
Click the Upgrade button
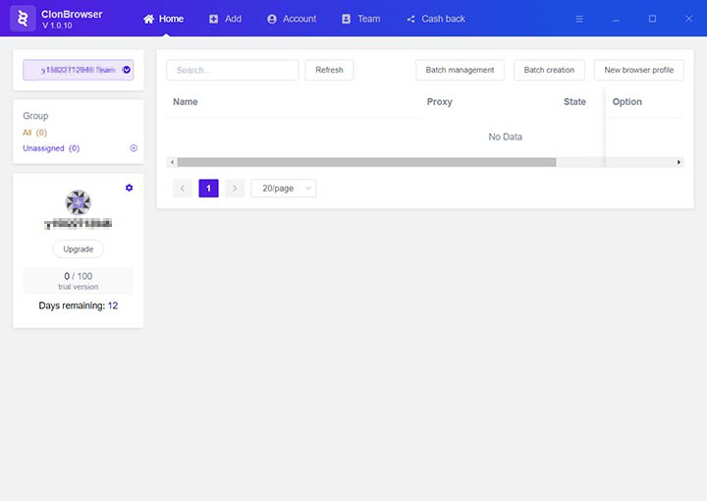[x=78, y=249]
